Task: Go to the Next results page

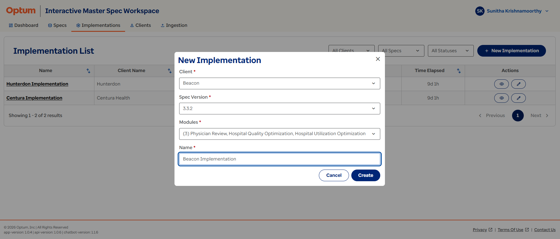Action: [x=540, y=116]
